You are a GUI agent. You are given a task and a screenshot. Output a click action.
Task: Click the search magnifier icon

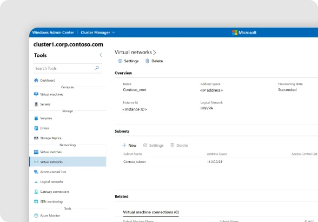point(97,68)
